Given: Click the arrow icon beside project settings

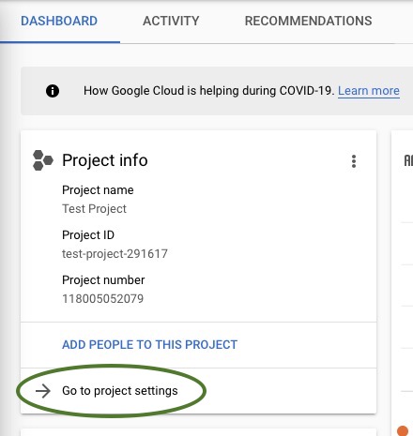Looking at the screenshot, I should pos(43,391).
